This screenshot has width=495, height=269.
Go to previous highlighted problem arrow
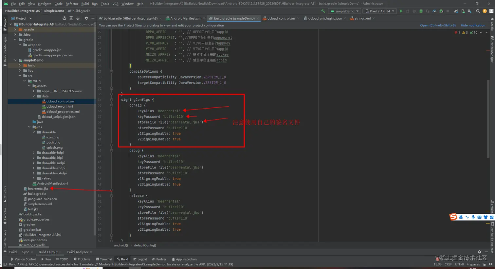tap(481, 32)
